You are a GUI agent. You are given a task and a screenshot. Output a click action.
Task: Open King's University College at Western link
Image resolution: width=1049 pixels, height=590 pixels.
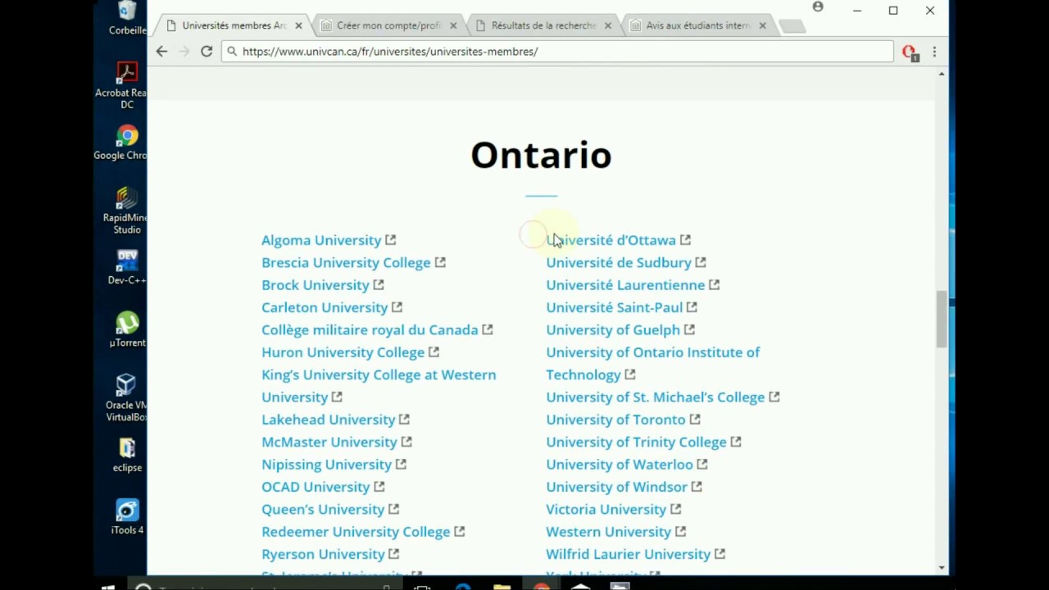tap(379, 385)
